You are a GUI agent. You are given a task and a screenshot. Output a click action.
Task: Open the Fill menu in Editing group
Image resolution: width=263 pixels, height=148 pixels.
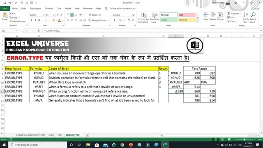[x=231, y=17]
